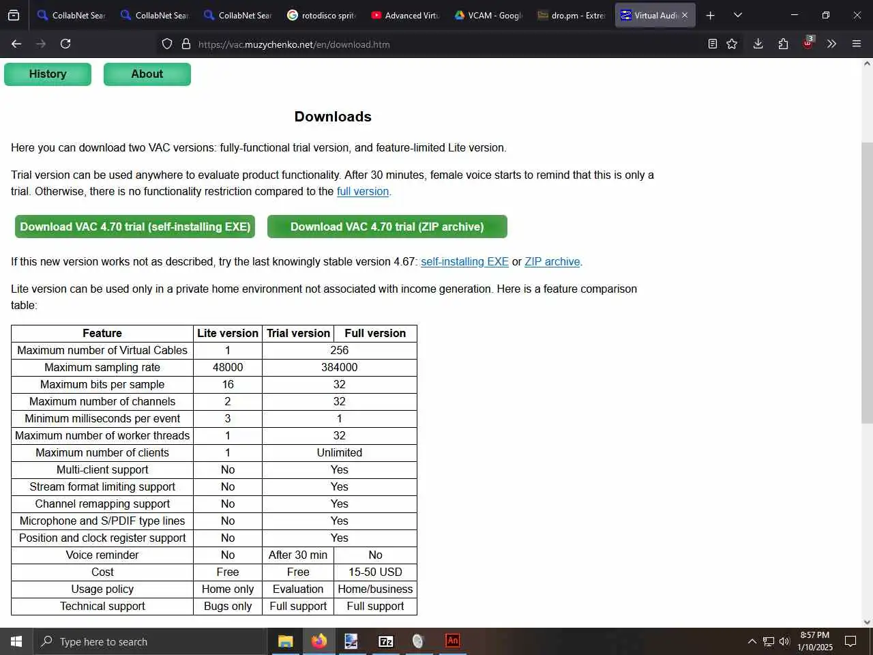Switch to the VCAM Google Drive tab
Screen dimensions: 873x655
[x=488, y=15]
